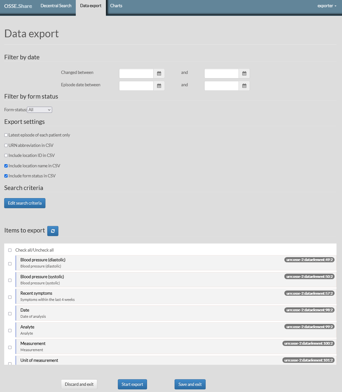Click Edit search criteria button

[25, 203]
